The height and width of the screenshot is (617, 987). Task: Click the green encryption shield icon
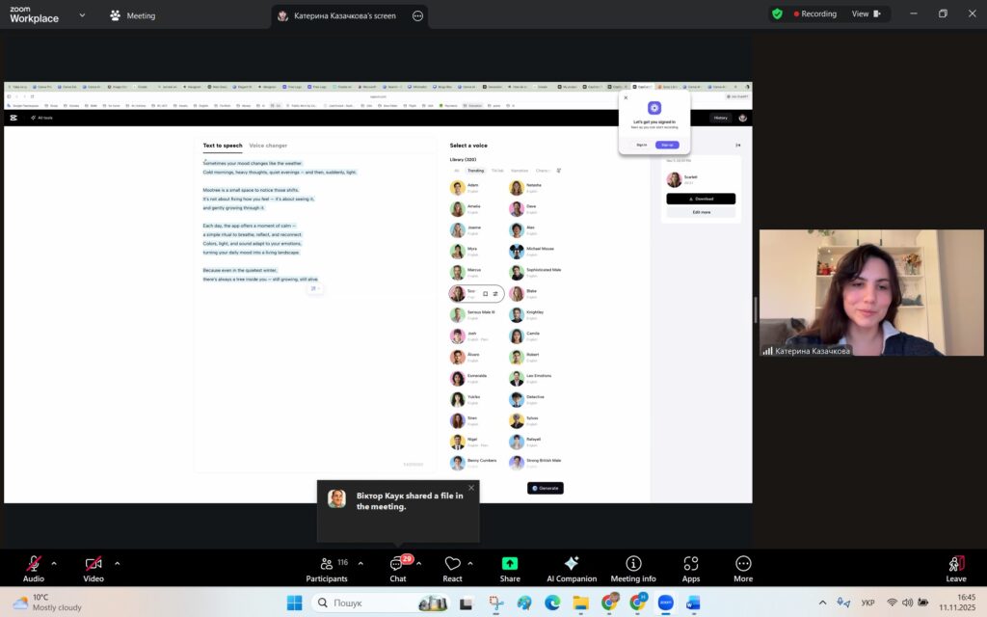click(x=777, y=14)
